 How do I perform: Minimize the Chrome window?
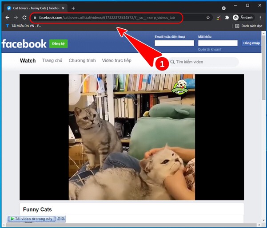coord(235,5)
